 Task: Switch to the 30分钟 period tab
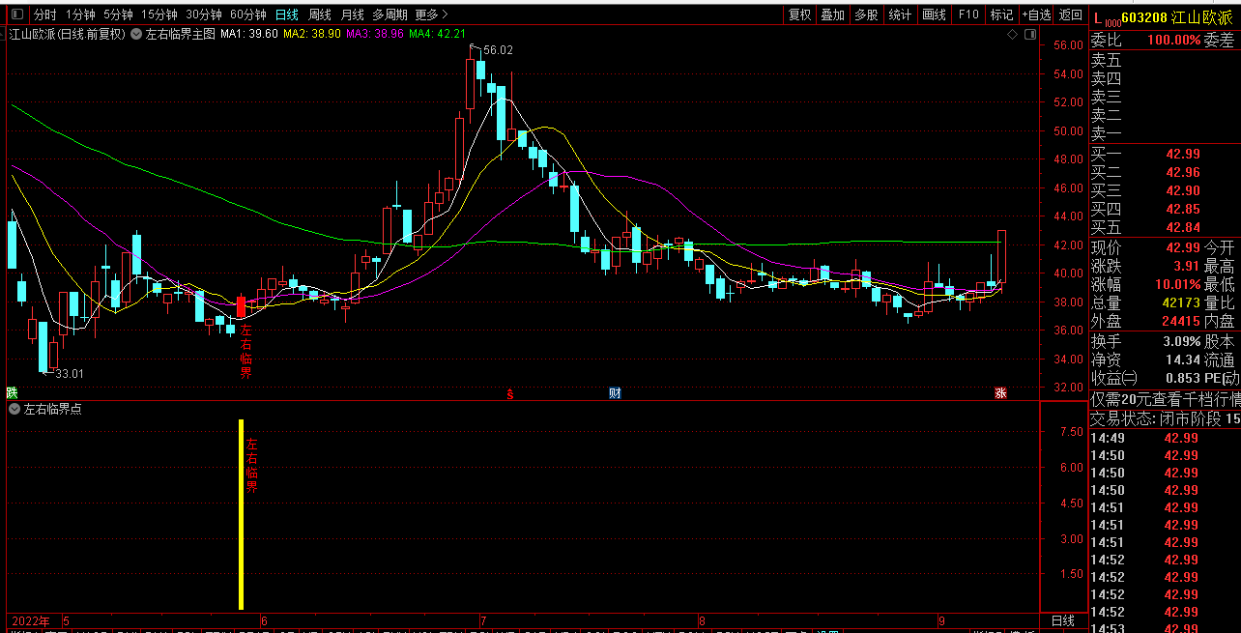tap(204, 14)
